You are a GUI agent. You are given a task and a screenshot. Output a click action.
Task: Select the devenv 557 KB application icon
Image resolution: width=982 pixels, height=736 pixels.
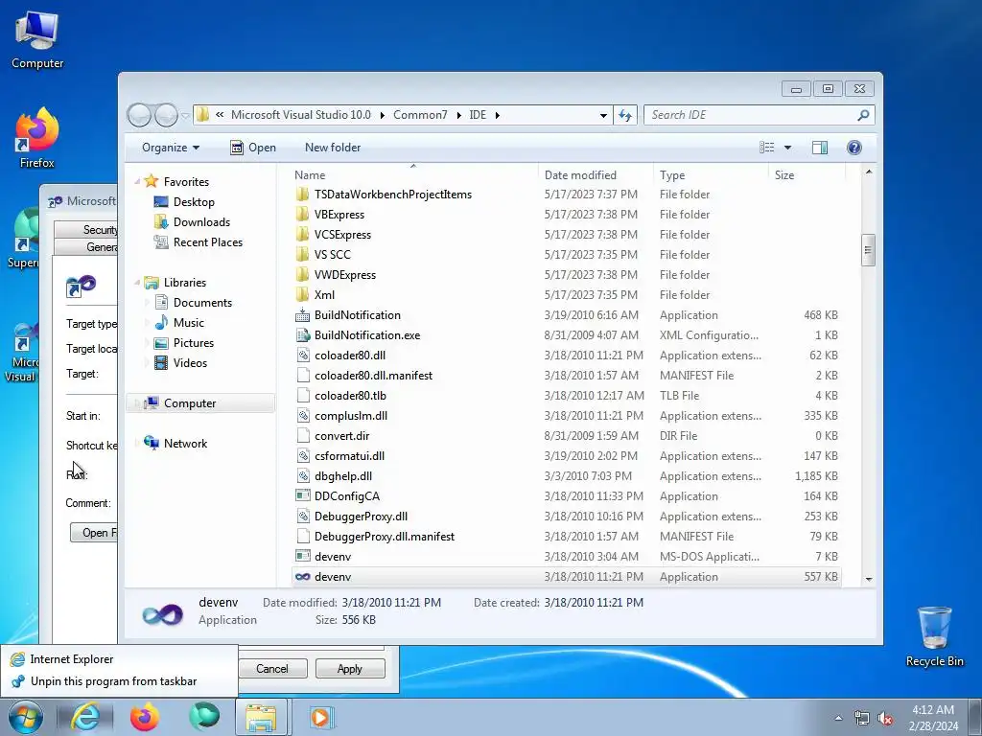[x=302, y=577]
